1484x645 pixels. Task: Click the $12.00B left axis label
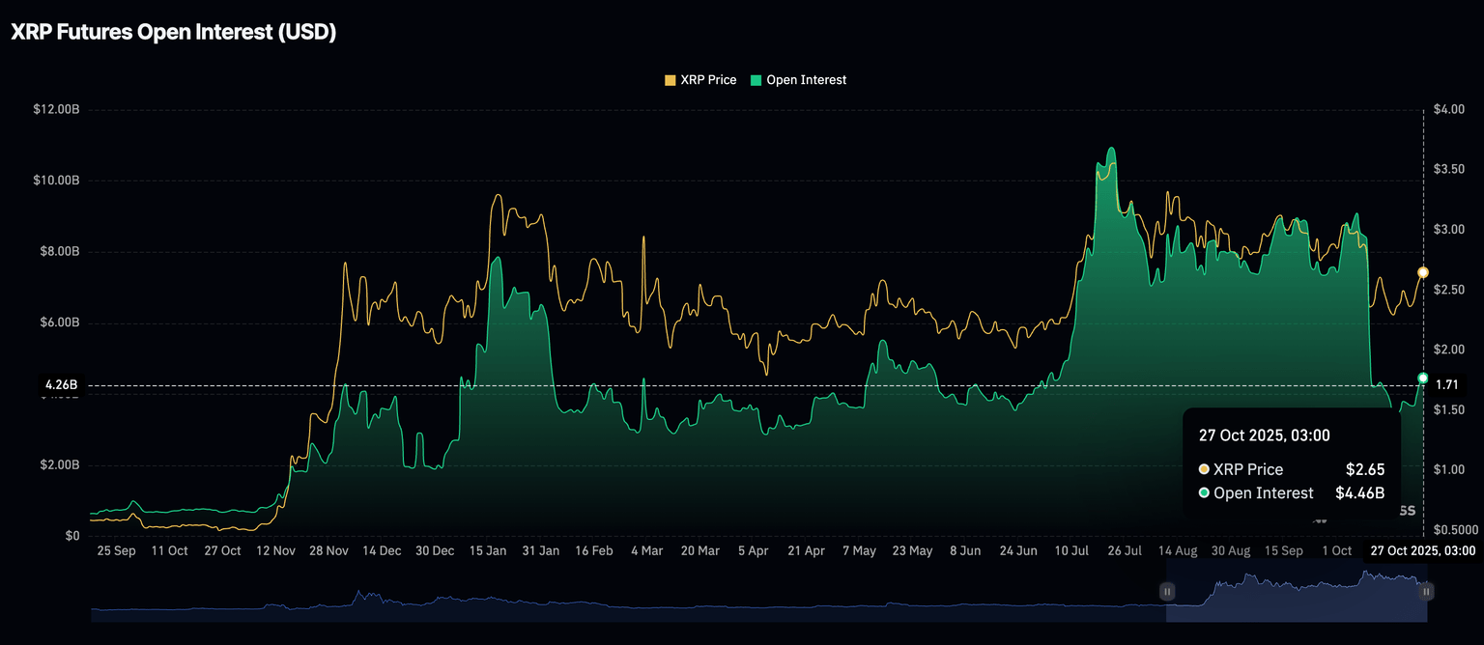point(55,110)
